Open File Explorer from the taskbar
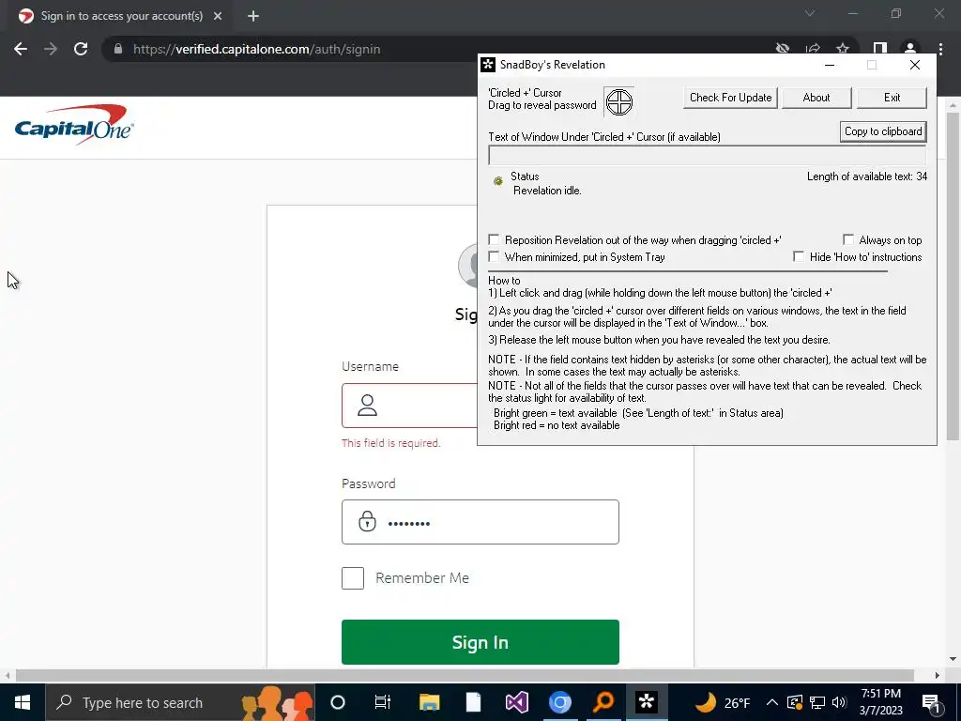The height and width of the screenshot is (721, 961). pos(429,702)
